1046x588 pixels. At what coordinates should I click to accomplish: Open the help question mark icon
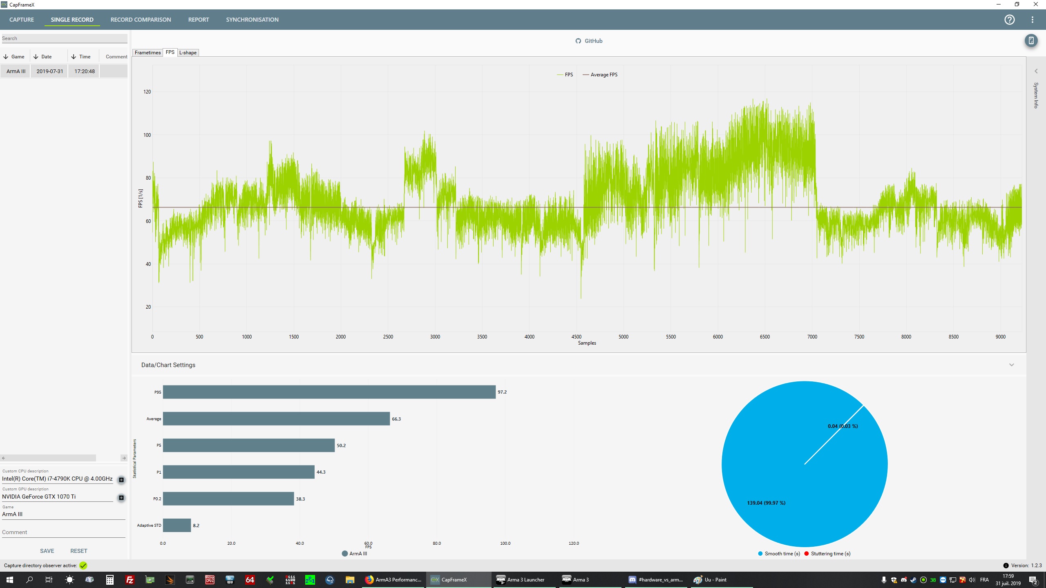pyautogui.click(x=1009, y=20)
